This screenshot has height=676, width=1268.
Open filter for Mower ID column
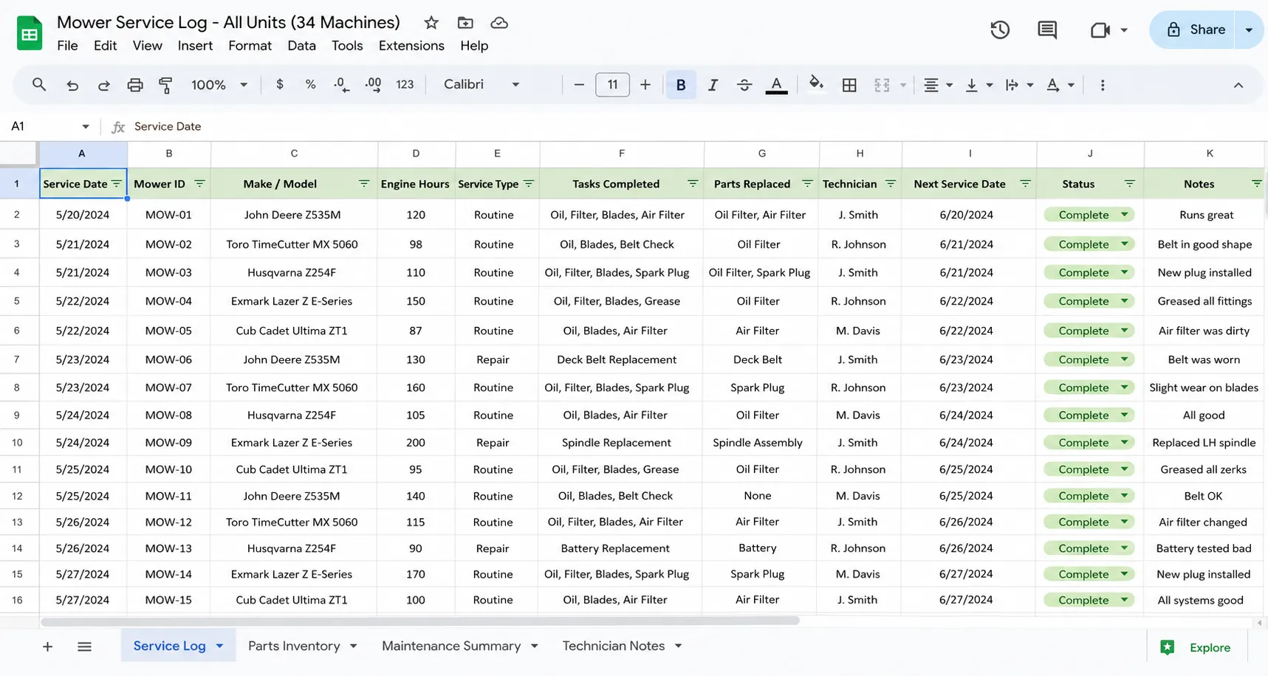coord(199,184)
